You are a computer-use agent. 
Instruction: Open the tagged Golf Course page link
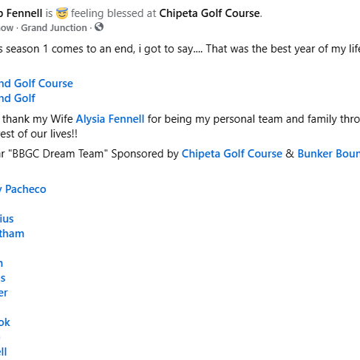tap(36, 84)
